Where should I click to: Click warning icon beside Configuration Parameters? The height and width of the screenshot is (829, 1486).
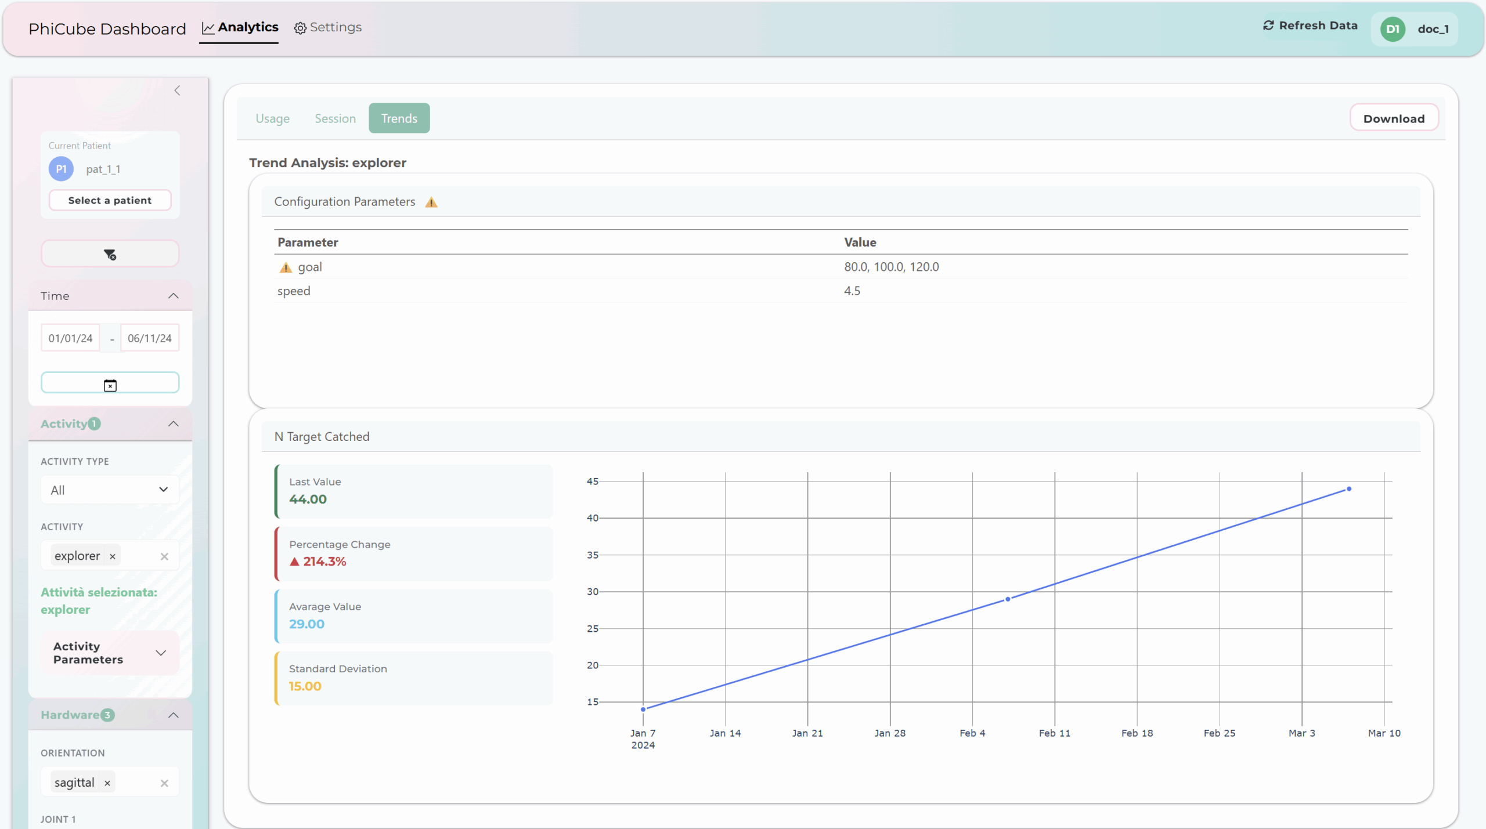[x=431, y=202]
